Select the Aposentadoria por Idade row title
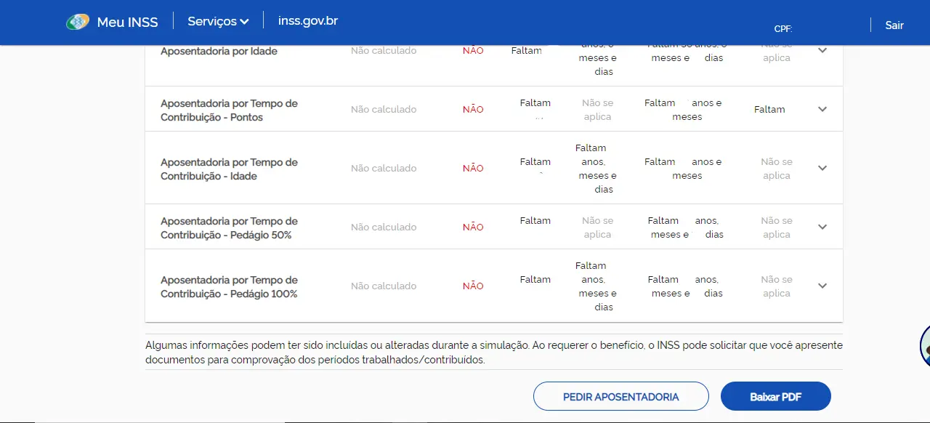This screenshot has width=930, height=423. point(219,52)
